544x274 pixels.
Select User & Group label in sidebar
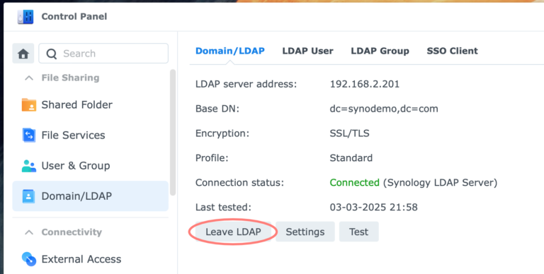[x=76, y=166]
